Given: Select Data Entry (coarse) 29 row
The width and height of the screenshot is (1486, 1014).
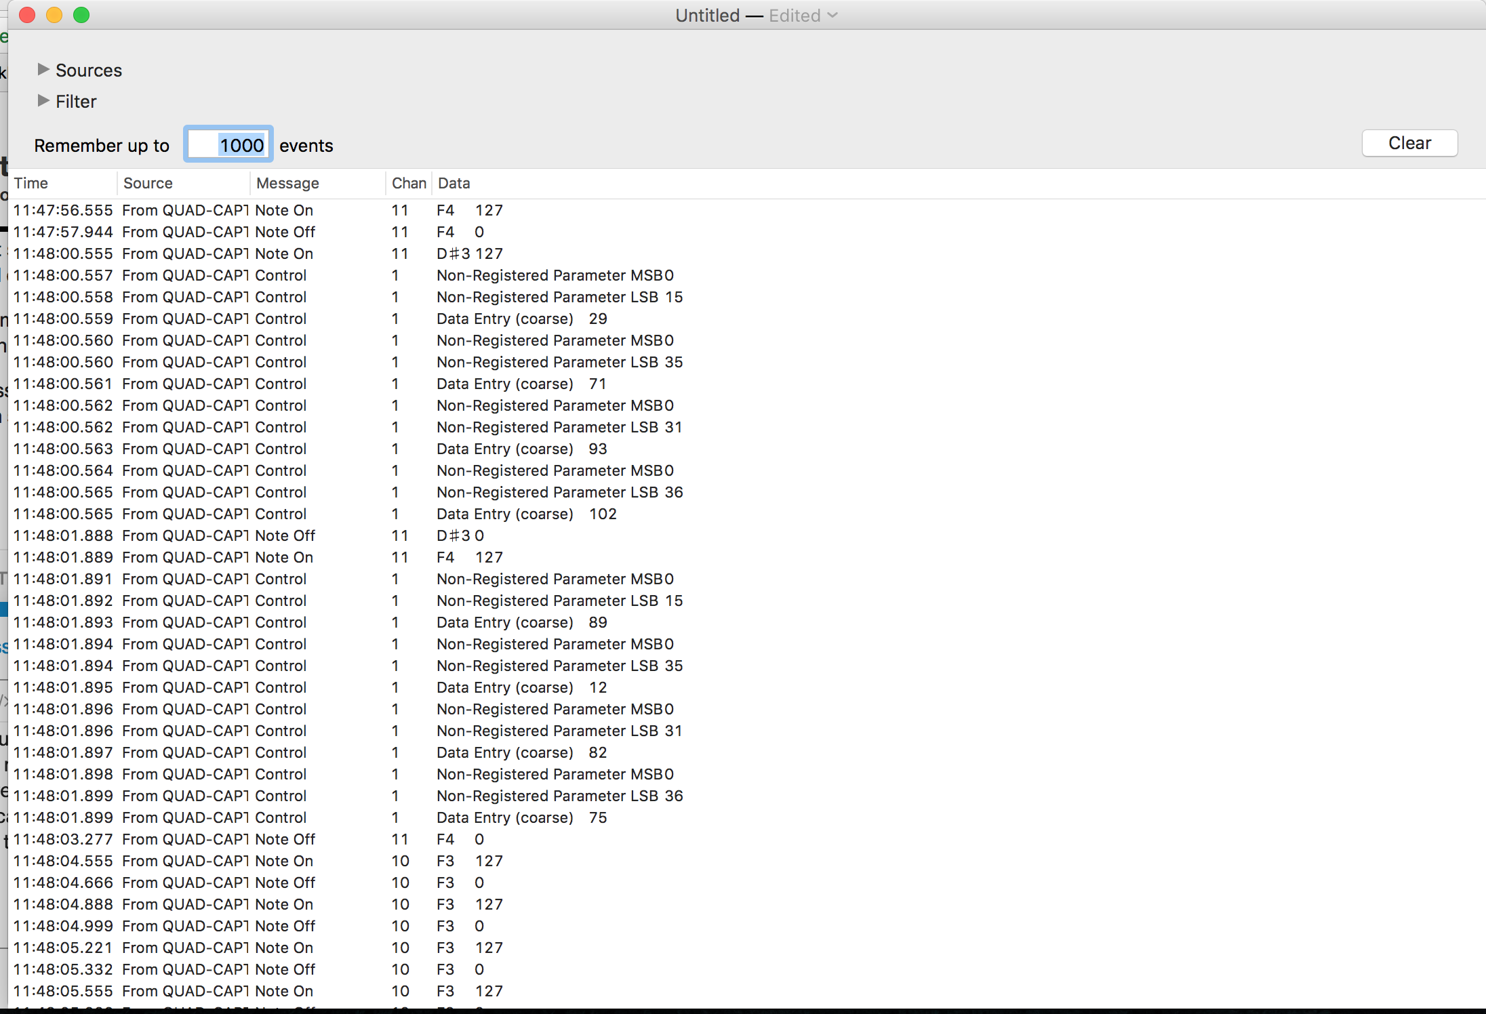Looking at the screenshot, I should point(747,319).
